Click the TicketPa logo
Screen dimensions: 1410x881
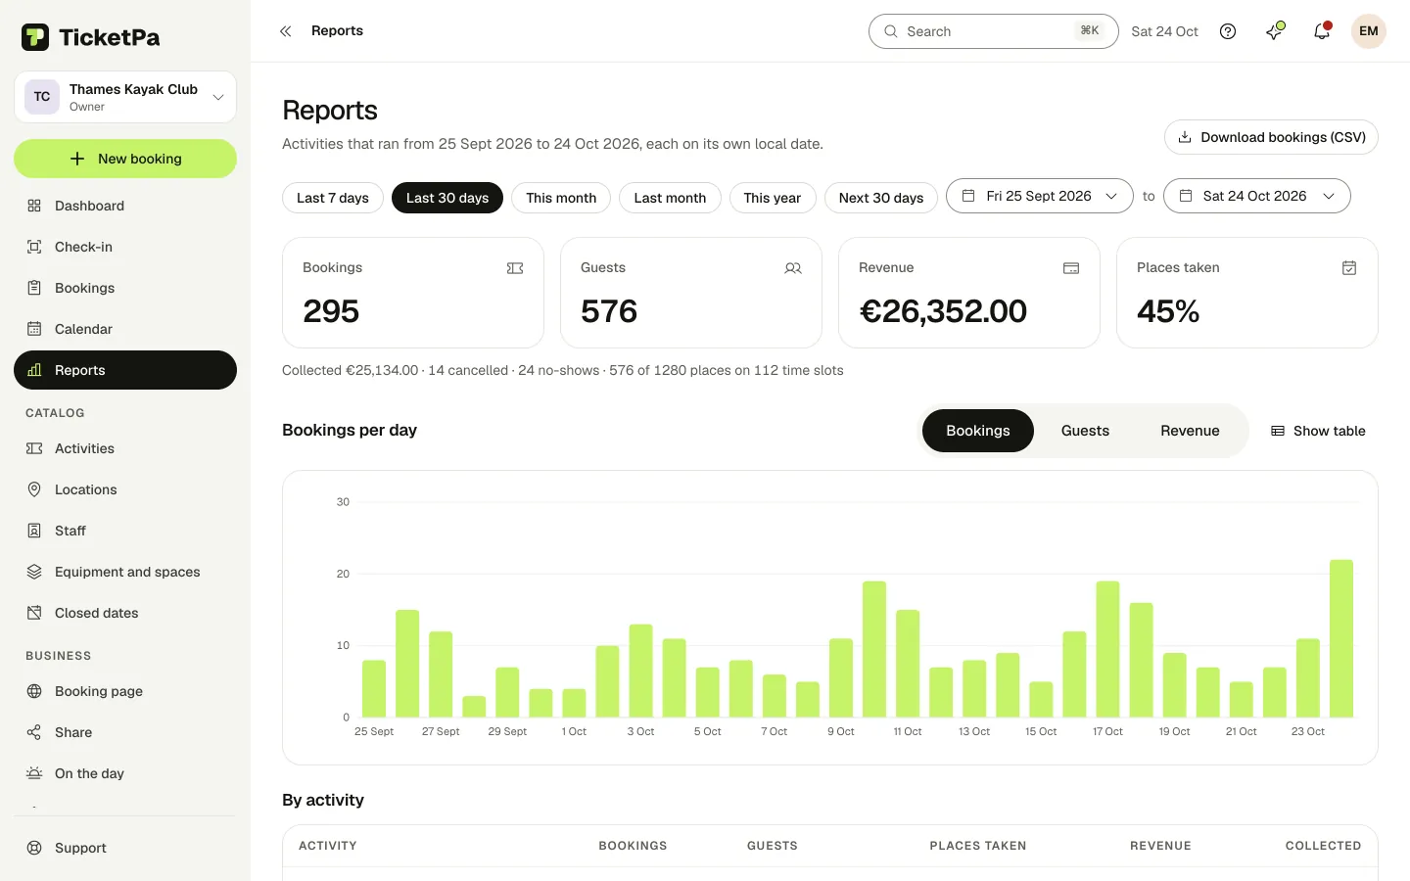coord(90,37)
